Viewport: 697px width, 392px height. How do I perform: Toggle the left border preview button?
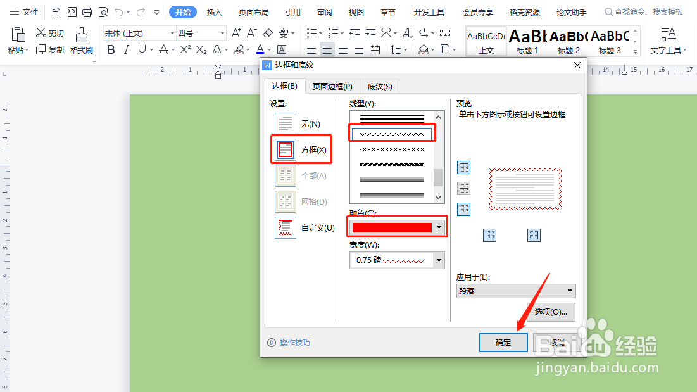tap(489, 235)
